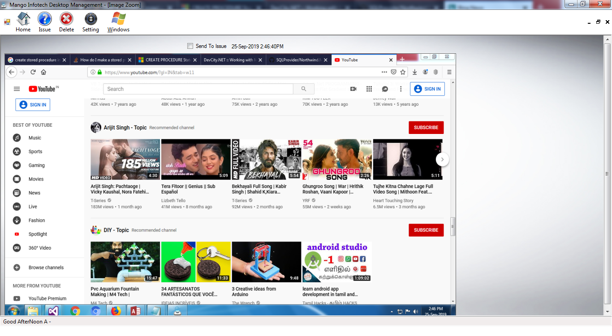
Task: Toggle YouTube guide hamburger menu
Action: coord(17,89)
